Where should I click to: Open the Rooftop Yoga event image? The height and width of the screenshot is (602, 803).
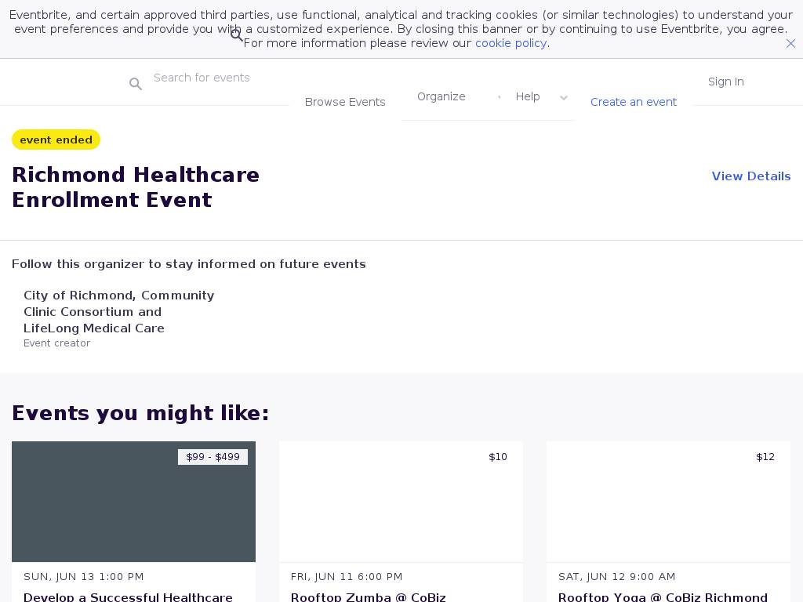[x=668, y=502]
